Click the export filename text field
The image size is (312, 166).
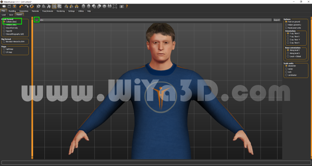coord(156,20)
